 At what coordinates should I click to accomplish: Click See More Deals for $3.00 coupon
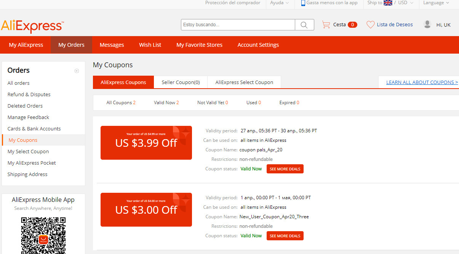pyautogui.click(x=285, y=236)
